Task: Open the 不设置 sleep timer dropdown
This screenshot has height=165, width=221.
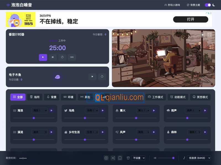Action: tap(138, 158)
